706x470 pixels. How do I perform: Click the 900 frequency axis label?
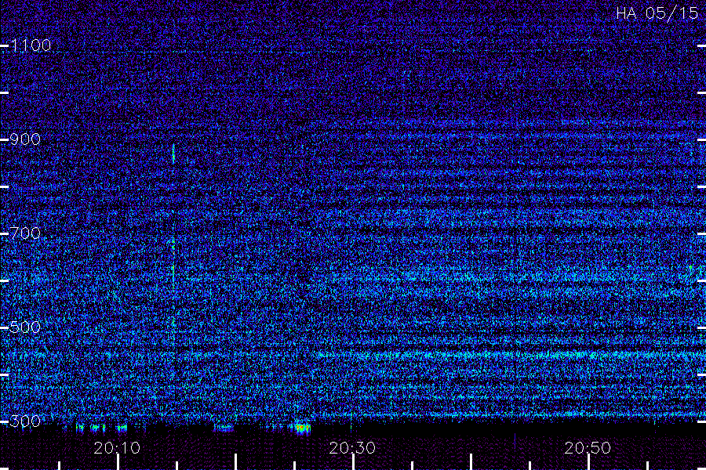[x=25, y=139]
